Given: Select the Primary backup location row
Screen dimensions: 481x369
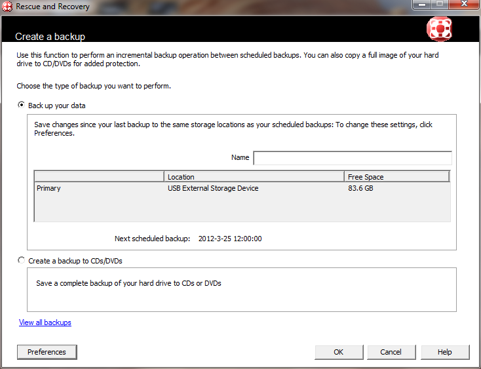Looking at the screenshot, I should 49,189.
